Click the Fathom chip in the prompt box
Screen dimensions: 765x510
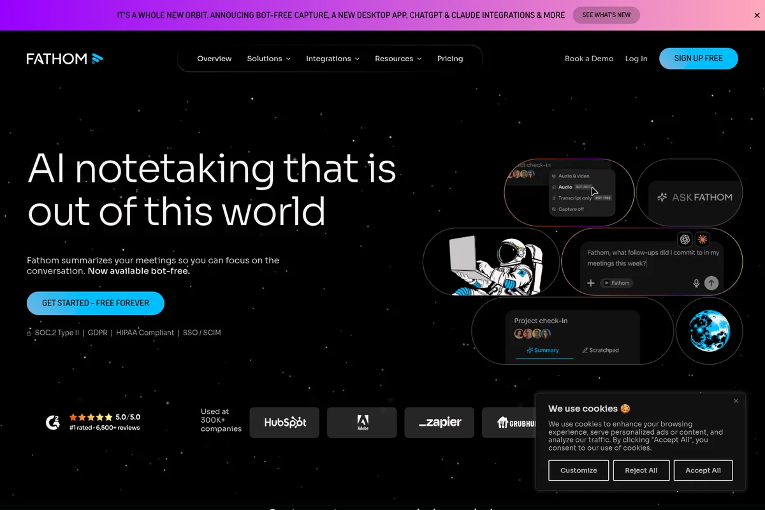pos(617,283)
